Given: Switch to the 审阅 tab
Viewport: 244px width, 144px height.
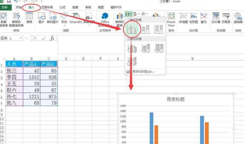Looking at the screenshot, I should click(x=88, y=7).
